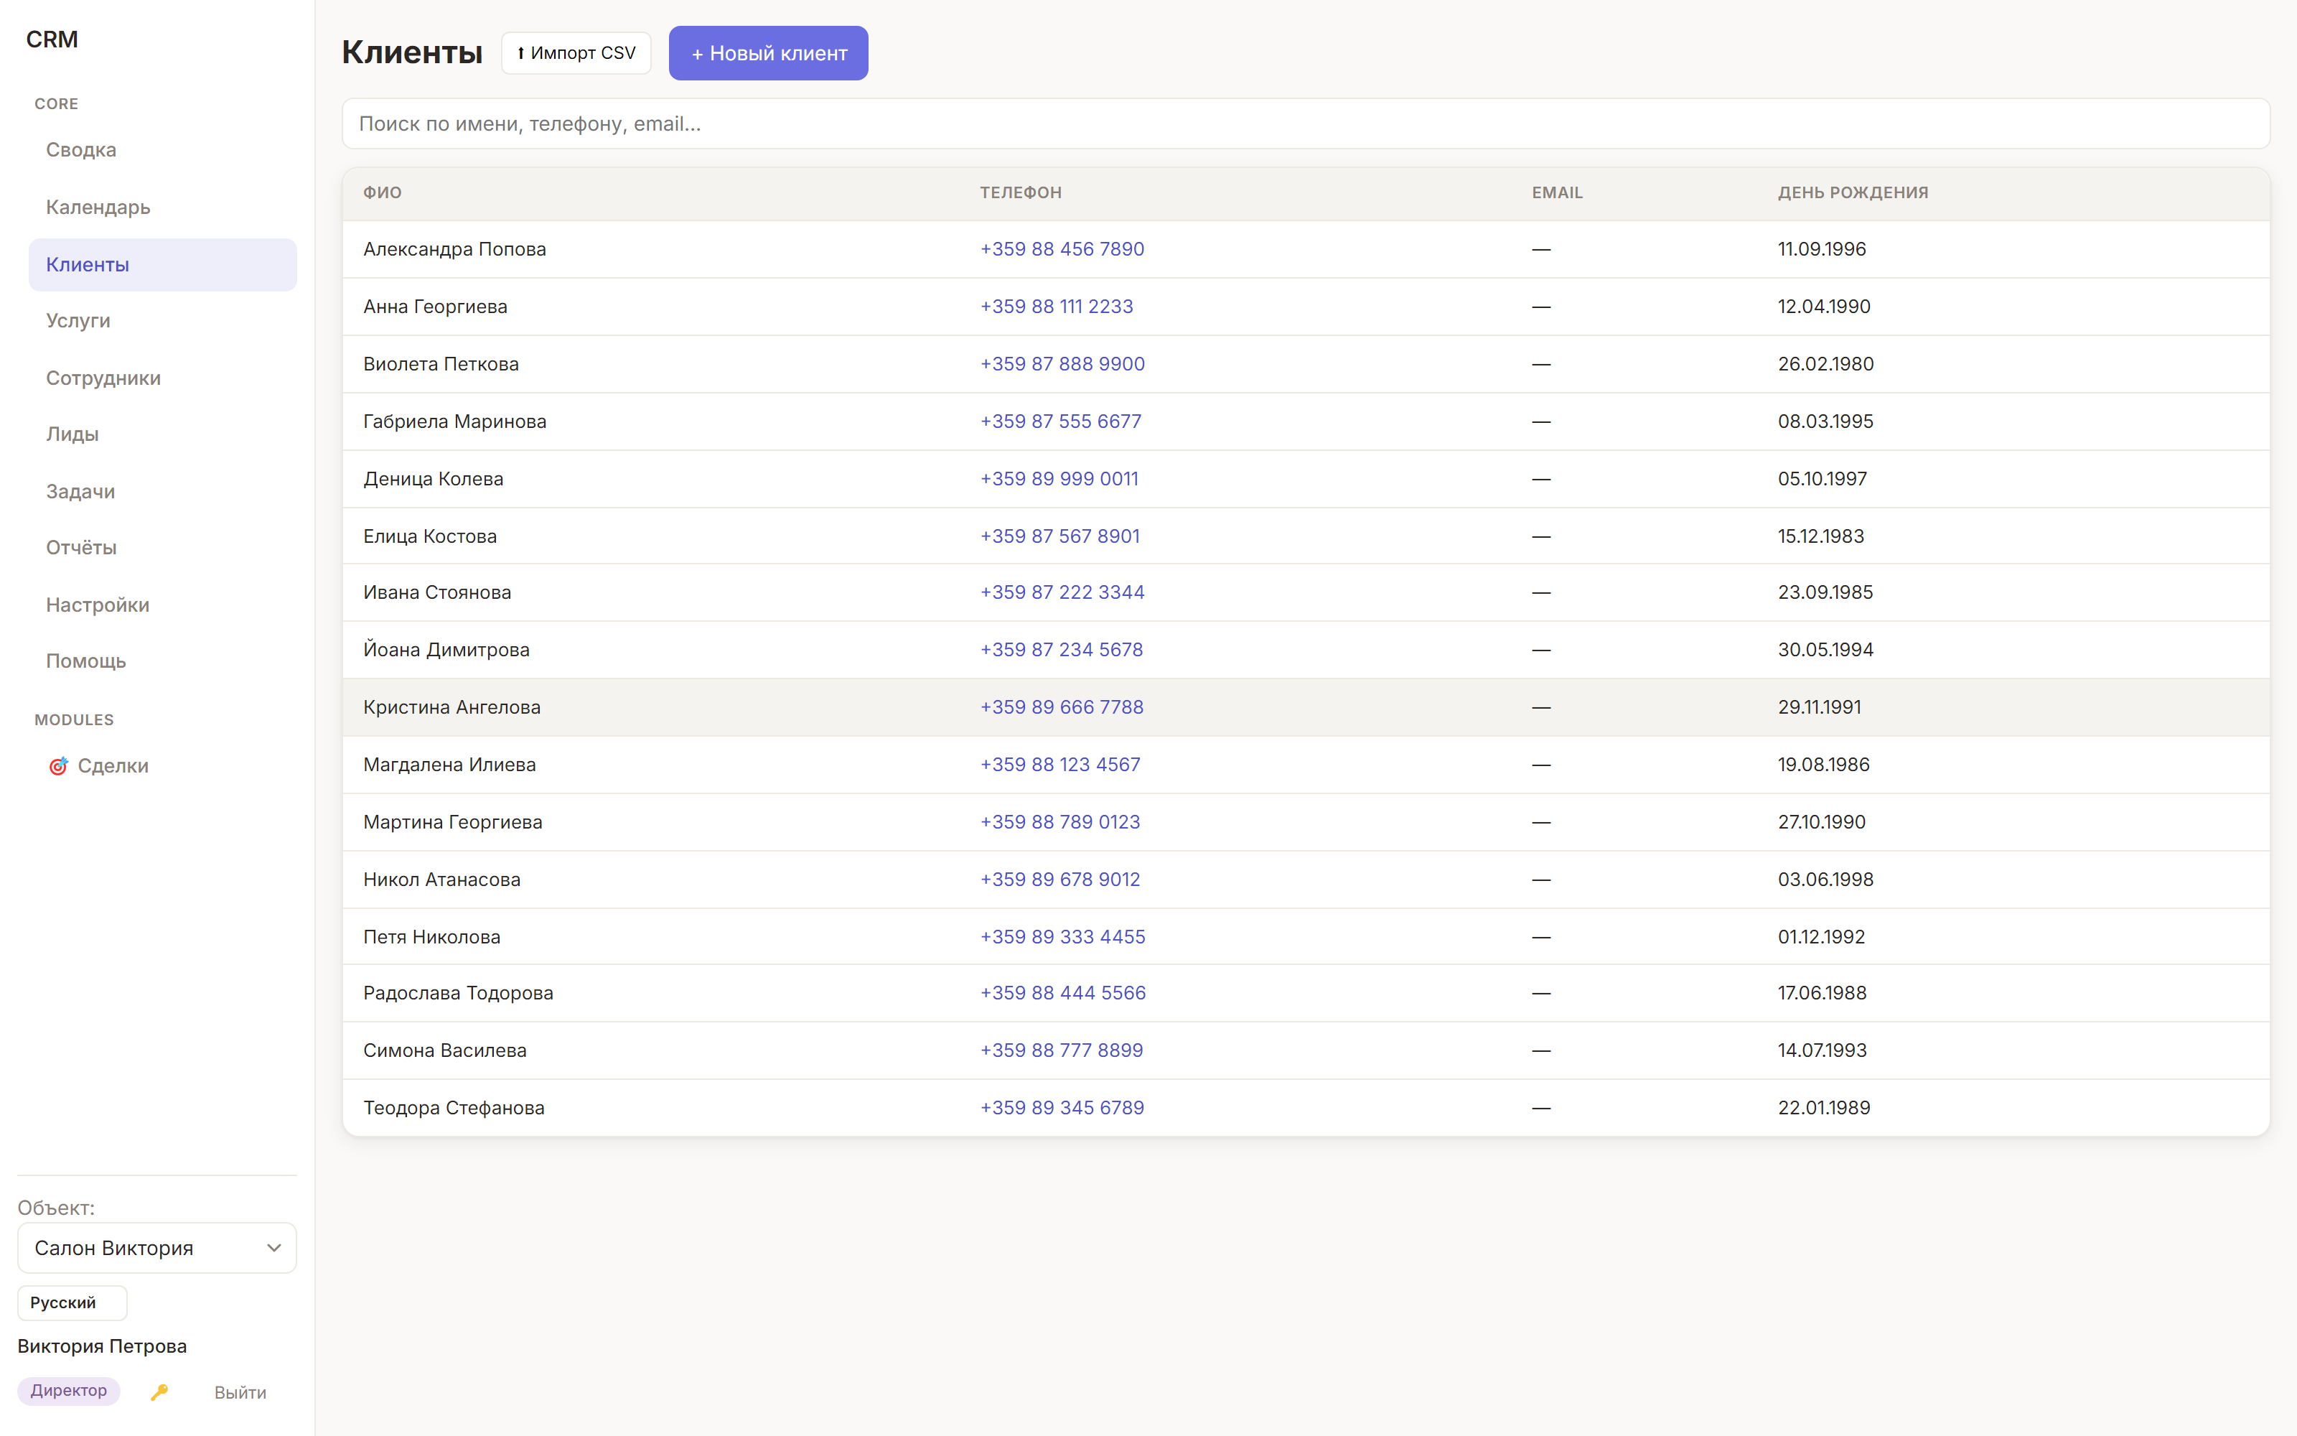The image size is (2297, 1436).
Task: Open client Магдалена Илиева
Action: pos(450,765)
